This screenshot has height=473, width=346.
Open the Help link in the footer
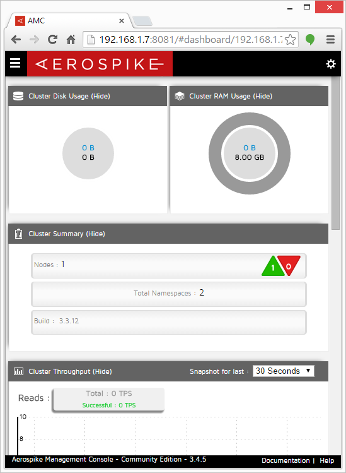(x=326, y=460)
